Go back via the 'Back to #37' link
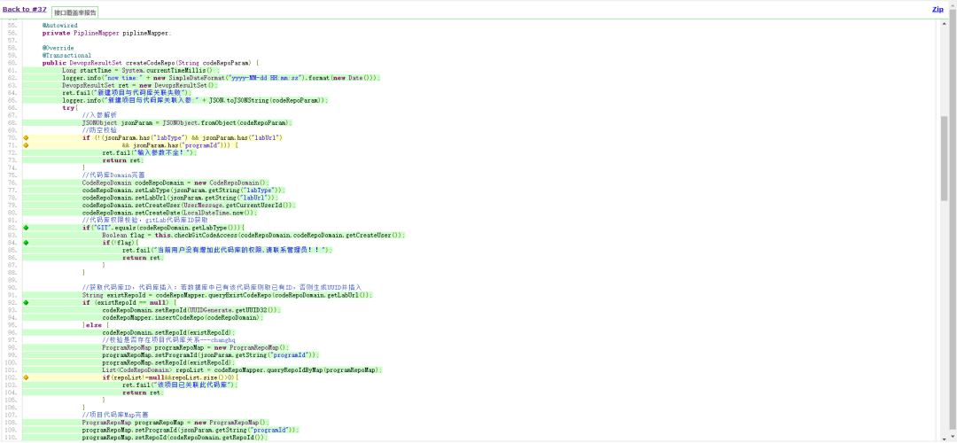 click(25, 9)
